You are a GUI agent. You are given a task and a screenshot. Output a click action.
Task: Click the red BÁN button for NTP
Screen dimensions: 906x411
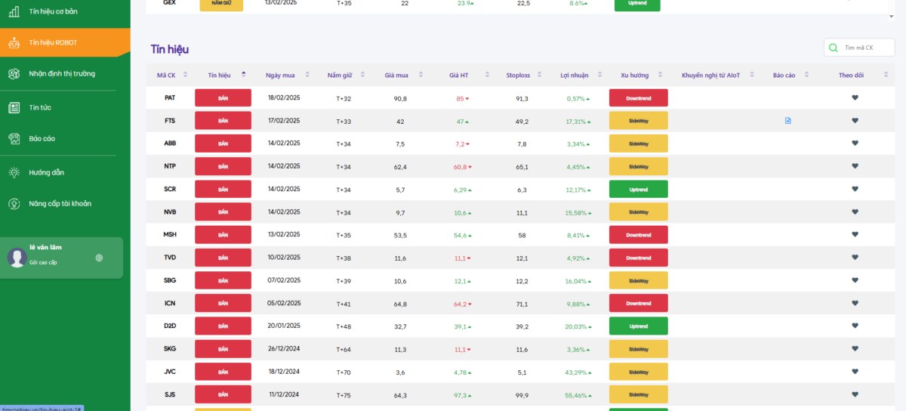pyautogui.click(x=223, y=166)
